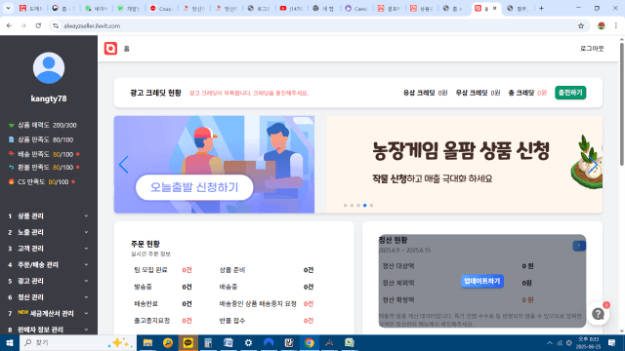Select the first banner carousel dot

345,206
